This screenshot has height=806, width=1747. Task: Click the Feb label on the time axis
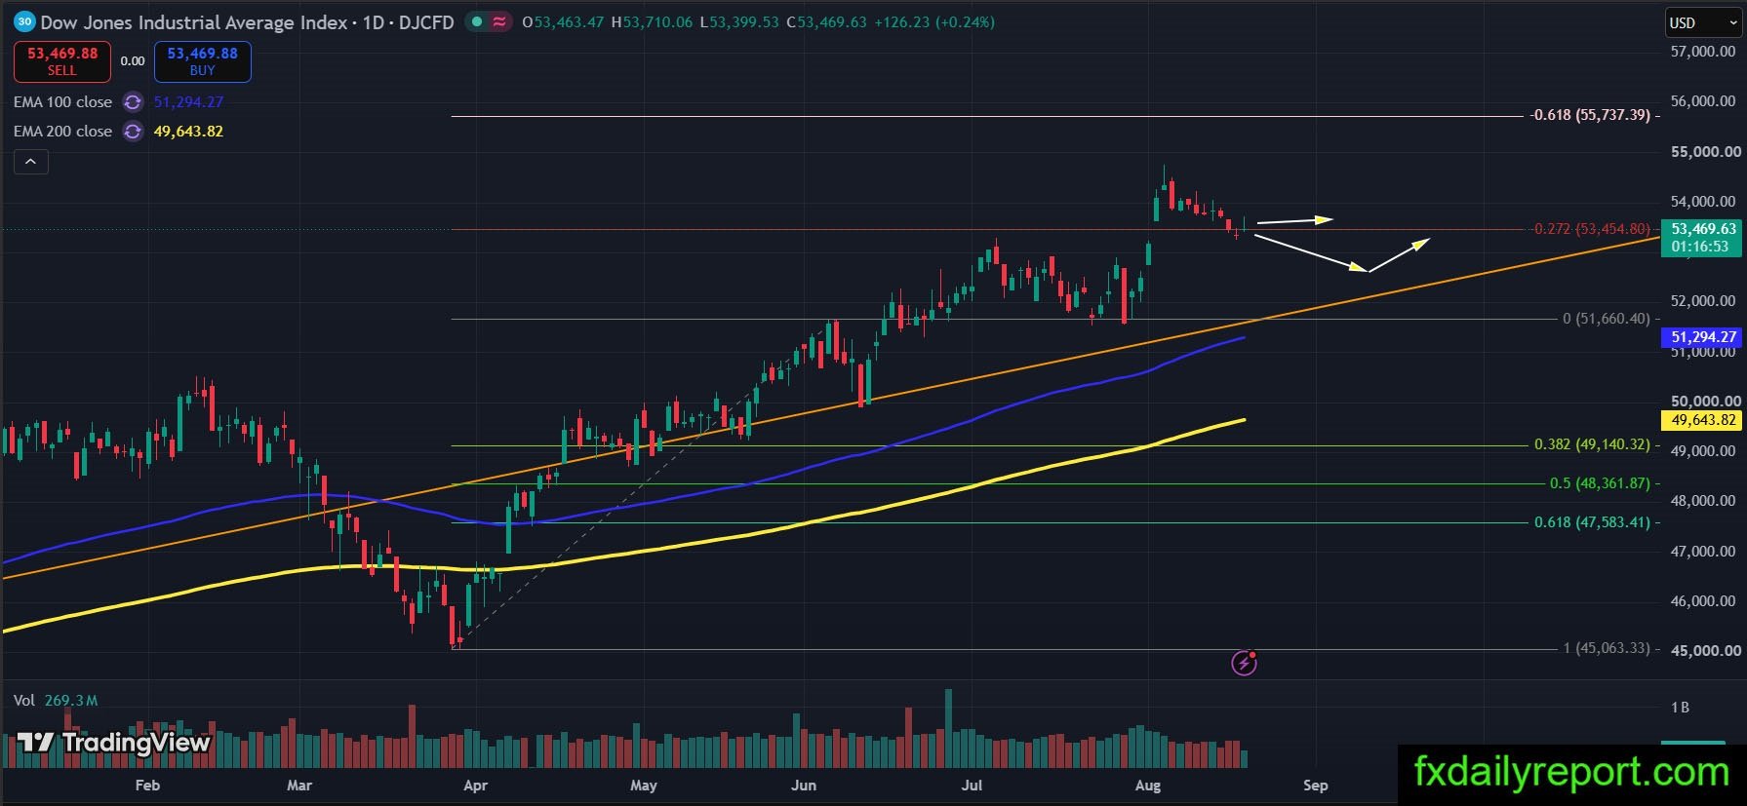click(x=147, y=786)
